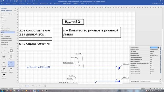Select the 'Угол ветров' shape label

[x=4, y=47]
